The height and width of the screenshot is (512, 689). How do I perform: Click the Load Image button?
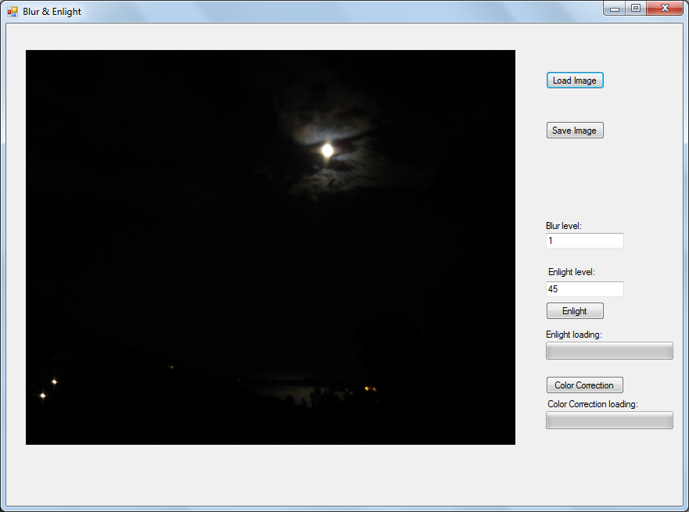click(575, 81)
